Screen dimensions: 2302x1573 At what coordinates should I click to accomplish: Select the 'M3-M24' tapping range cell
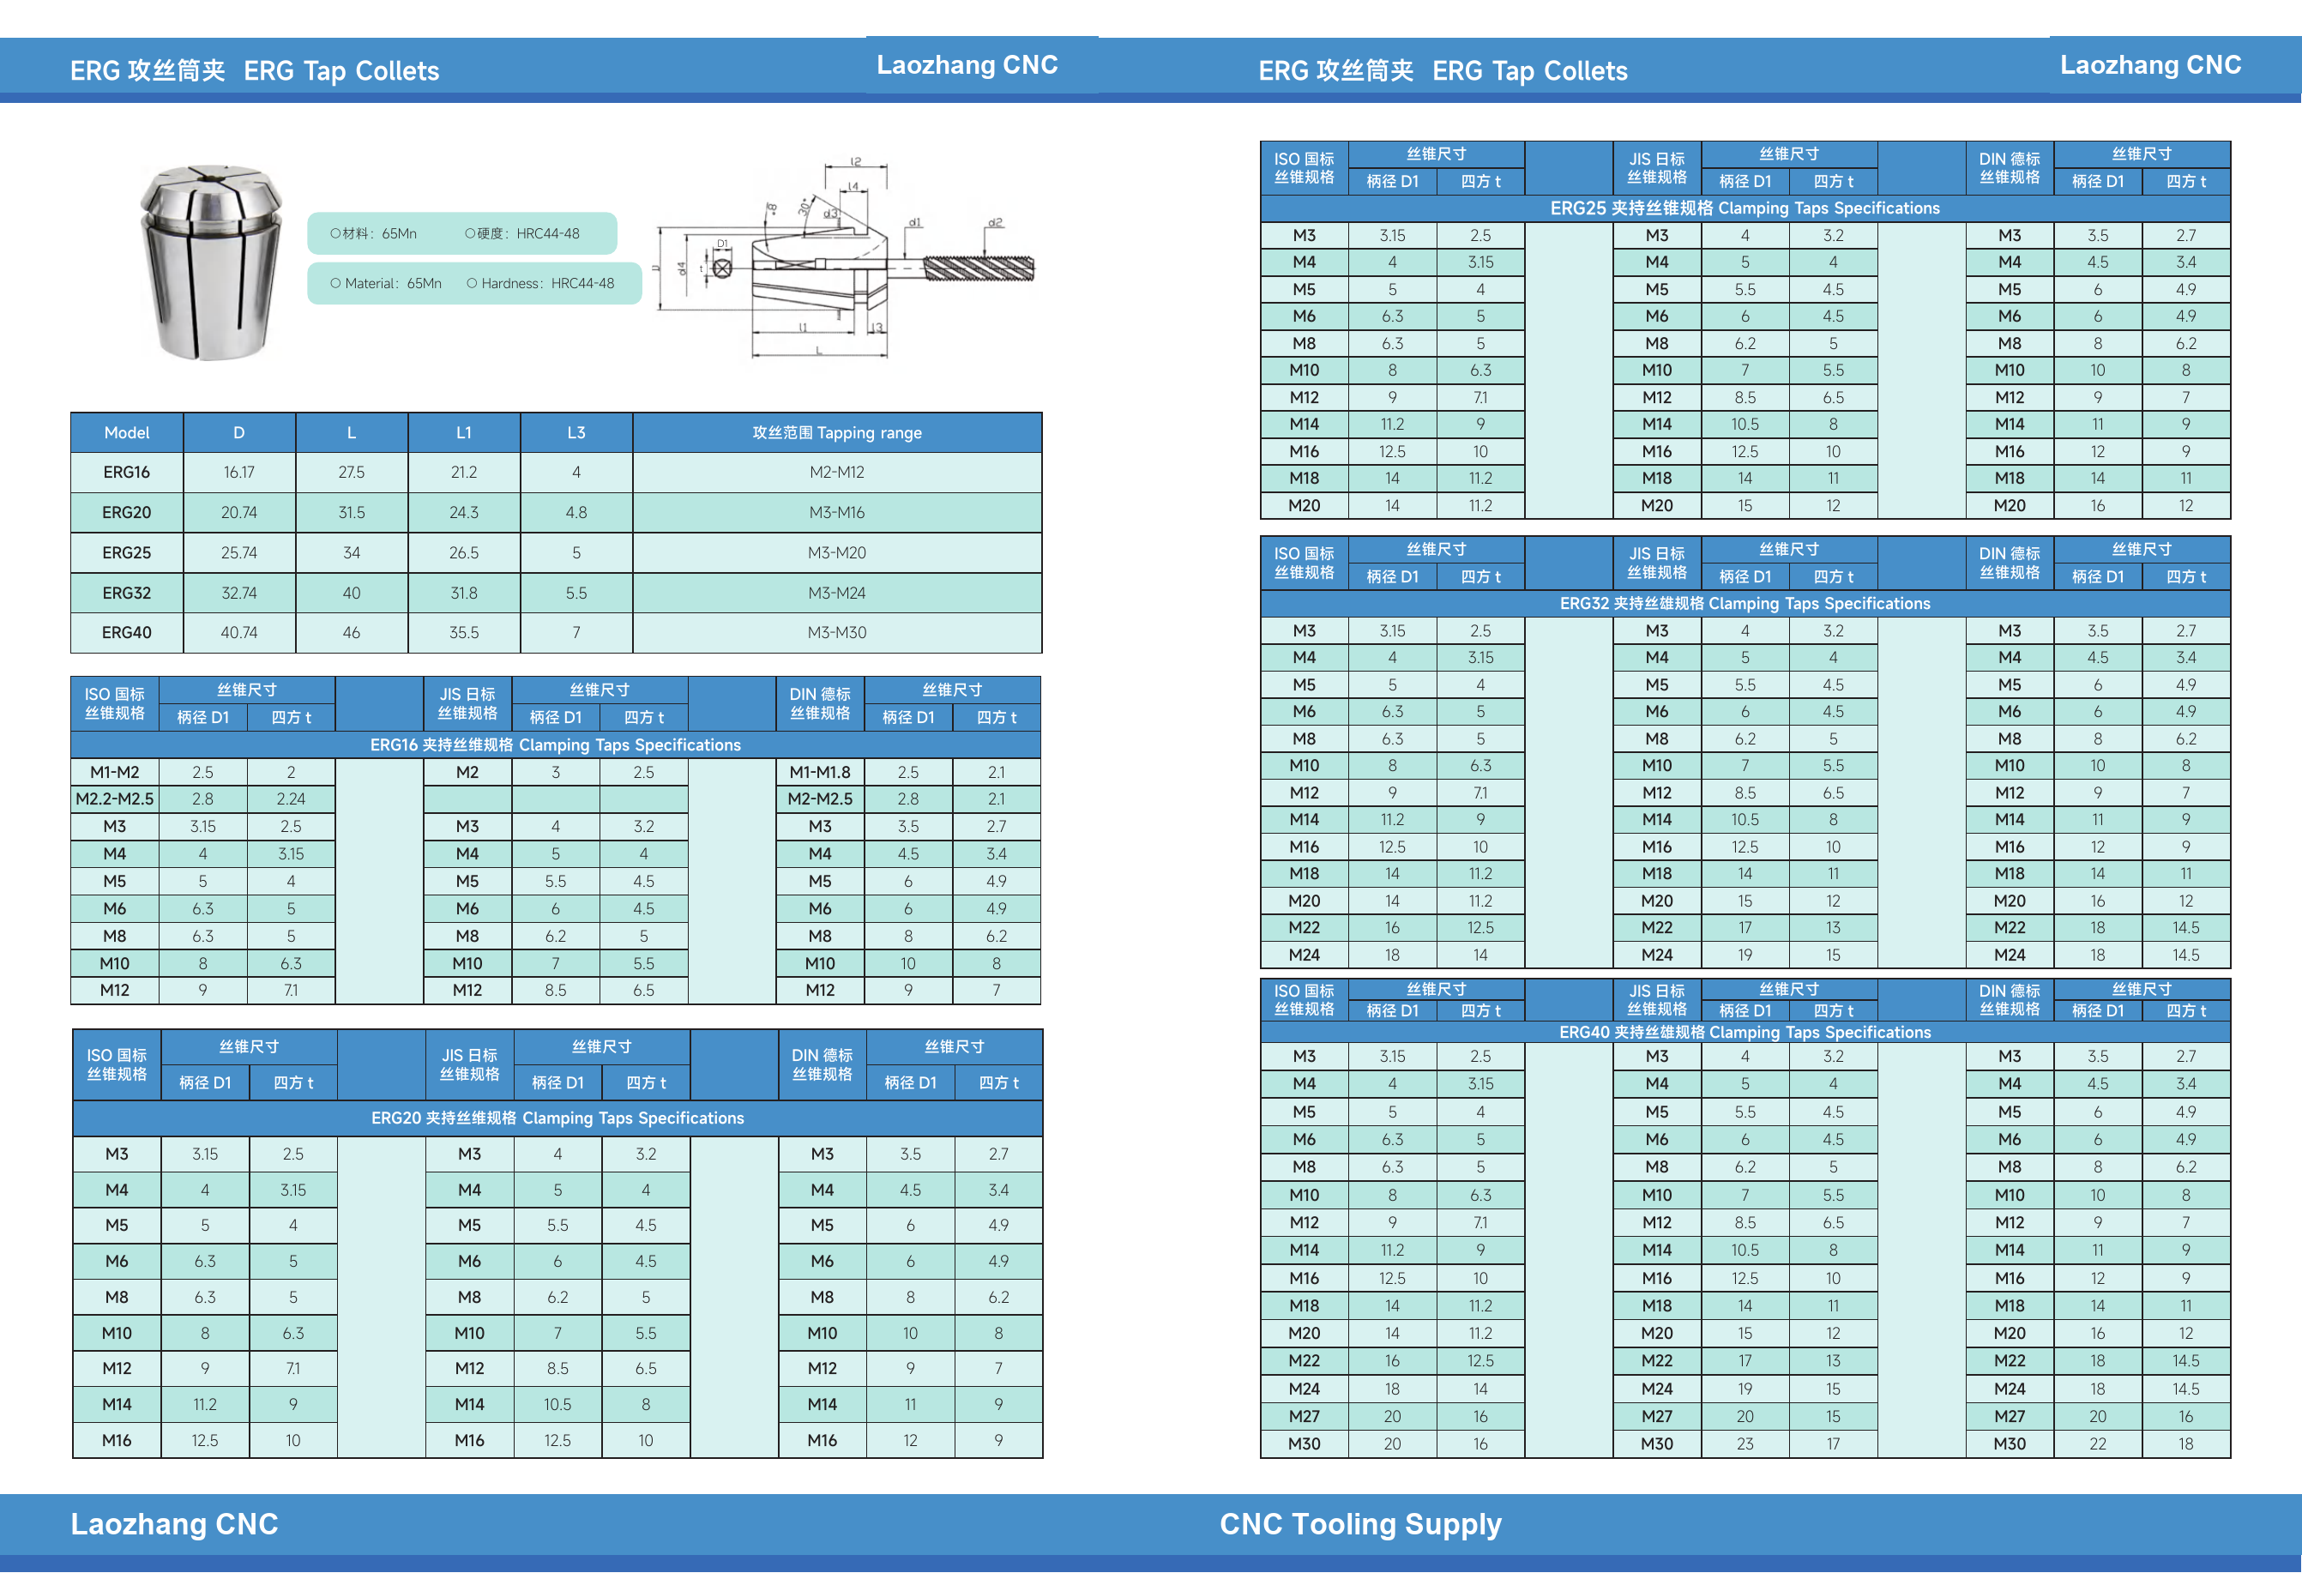(837, 594)
